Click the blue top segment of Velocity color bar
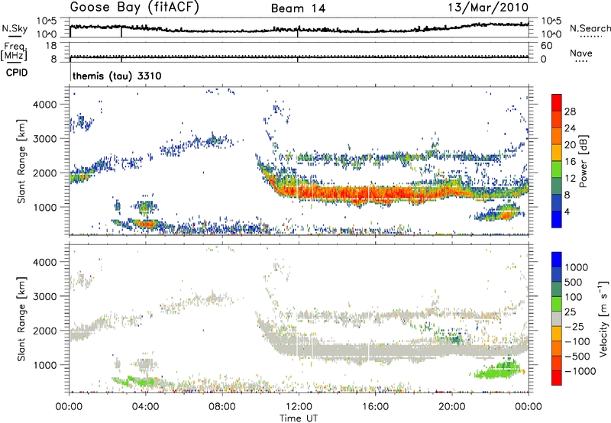 (x=557, y=260)
